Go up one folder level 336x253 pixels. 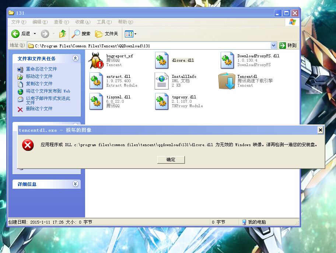[x=63, y=34]
